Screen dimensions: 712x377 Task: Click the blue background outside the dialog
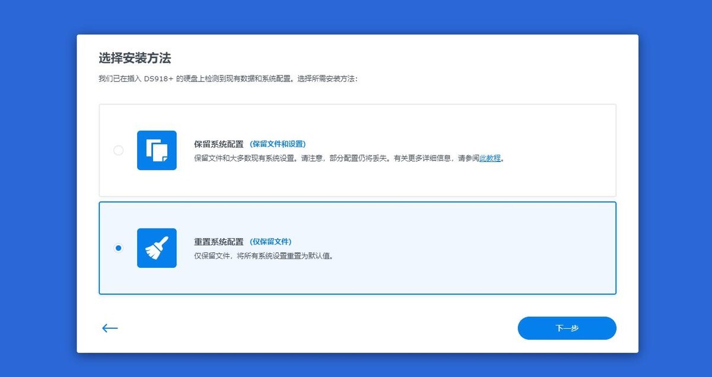(x=36, y=178)
